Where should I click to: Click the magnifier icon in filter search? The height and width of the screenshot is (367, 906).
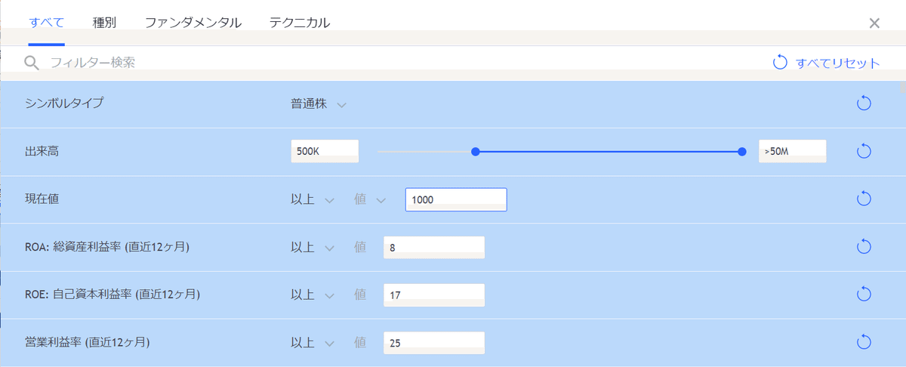coord(31,63)
